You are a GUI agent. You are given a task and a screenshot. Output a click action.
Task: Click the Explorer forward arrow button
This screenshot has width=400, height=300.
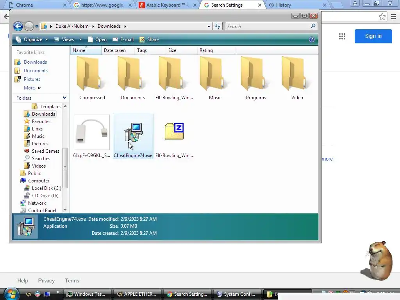click(29, 26)
